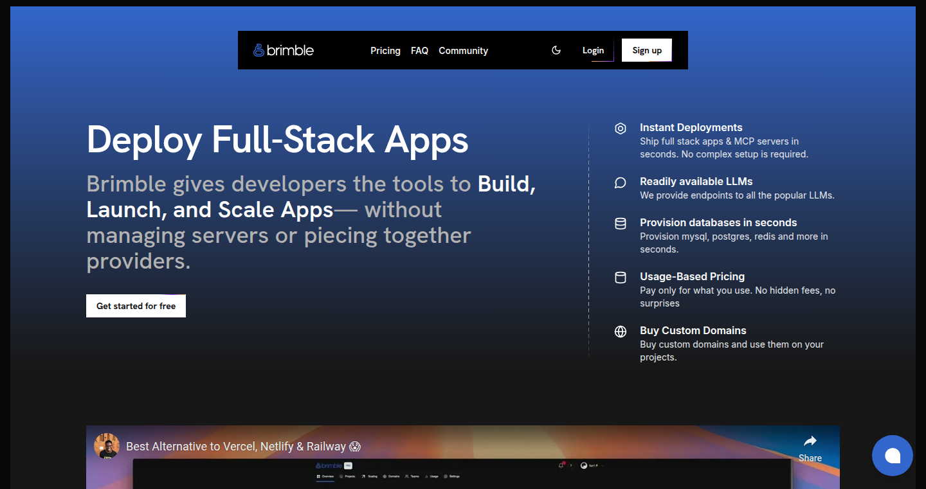Click the brimble logo in the navbar
The image size is (926, 489).
click(284, 50)
